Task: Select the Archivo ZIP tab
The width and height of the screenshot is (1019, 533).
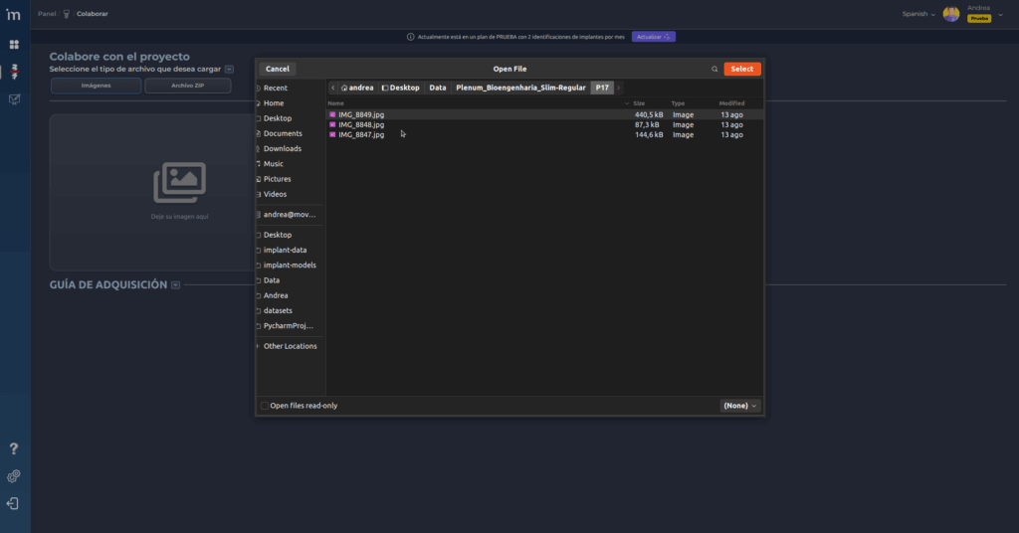Action: click(x=187, y=86)
